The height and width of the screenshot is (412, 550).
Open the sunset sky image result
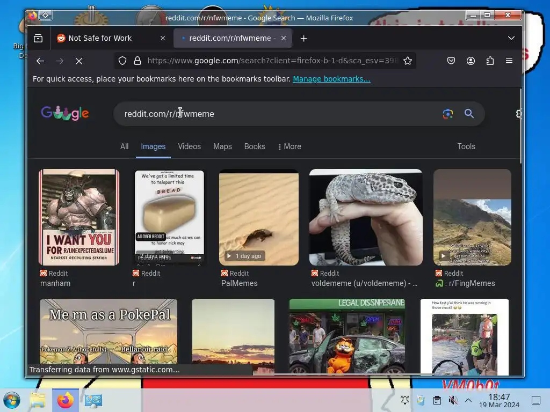pyautogui.click(x=233, y=336)
